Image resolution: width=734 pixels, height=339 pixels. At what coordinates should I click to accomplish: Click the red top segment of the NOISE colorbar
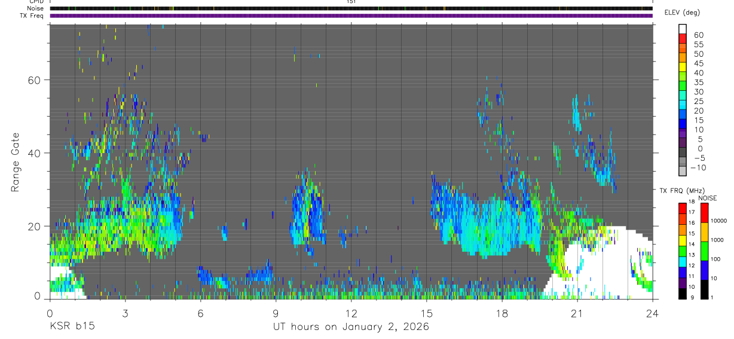[x=704, y=212]
